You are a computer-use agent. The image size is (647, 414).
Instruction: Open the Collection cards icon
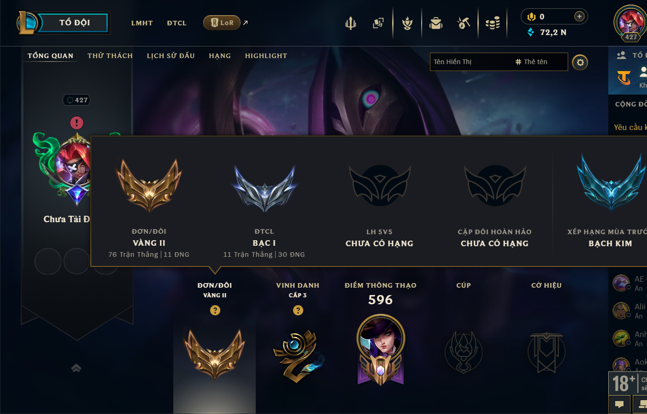[x=378, y=23]
